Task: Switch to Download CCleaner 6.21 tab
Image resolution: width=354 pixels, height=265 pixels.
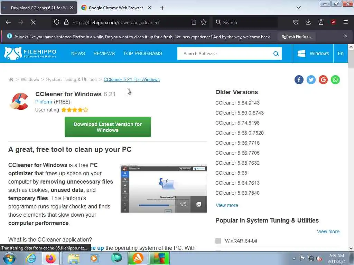Action: point(39,8)
